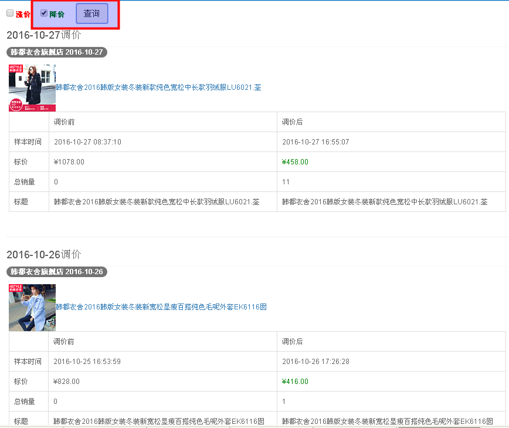Click the 查询 button
Image resolution: width=509 pixels, height=428 pixels.
(x=92, y=14)
